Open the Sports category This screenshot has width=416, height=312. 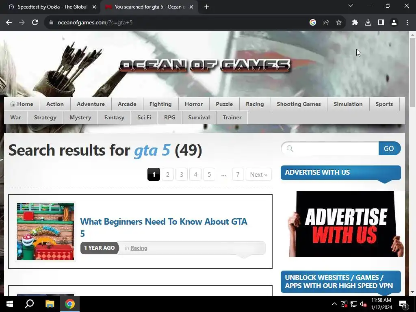(x=384, y=104)
